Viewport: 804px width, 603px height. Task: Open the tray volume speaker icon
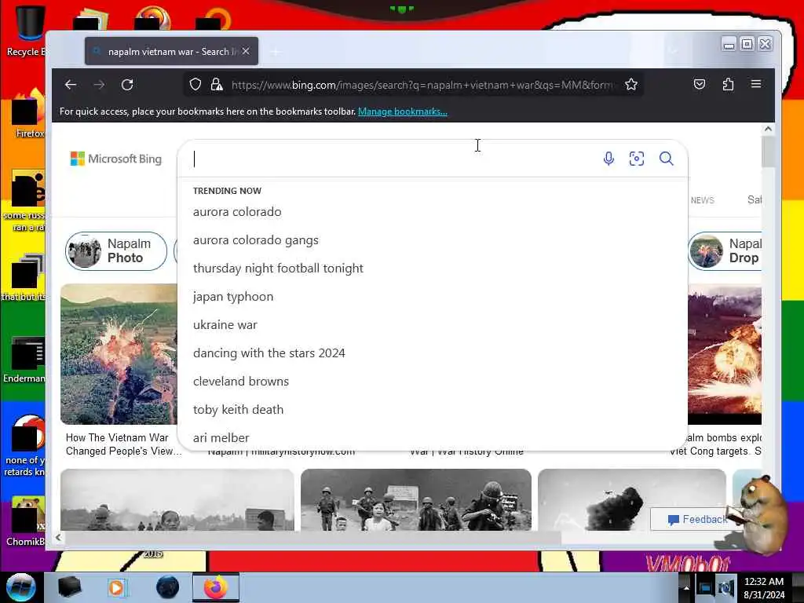tap(726, 587)
